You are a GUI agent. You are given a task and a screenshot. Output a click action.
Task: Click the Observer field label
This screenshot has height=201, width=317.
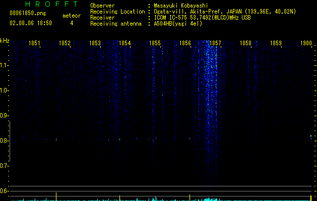point(102,6)
